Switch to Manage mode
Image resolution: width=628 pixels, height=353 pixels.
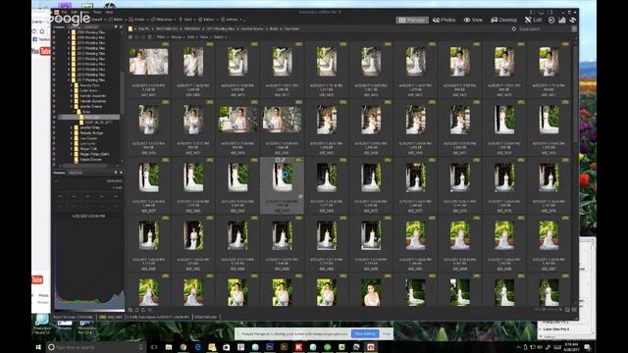[412, 20]
